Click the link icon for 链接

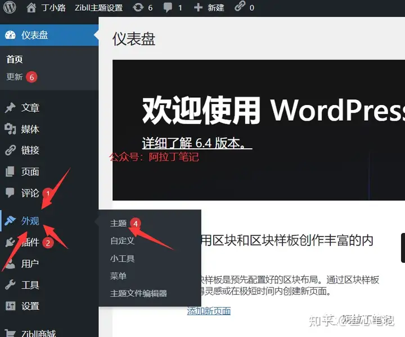(10, 150)
